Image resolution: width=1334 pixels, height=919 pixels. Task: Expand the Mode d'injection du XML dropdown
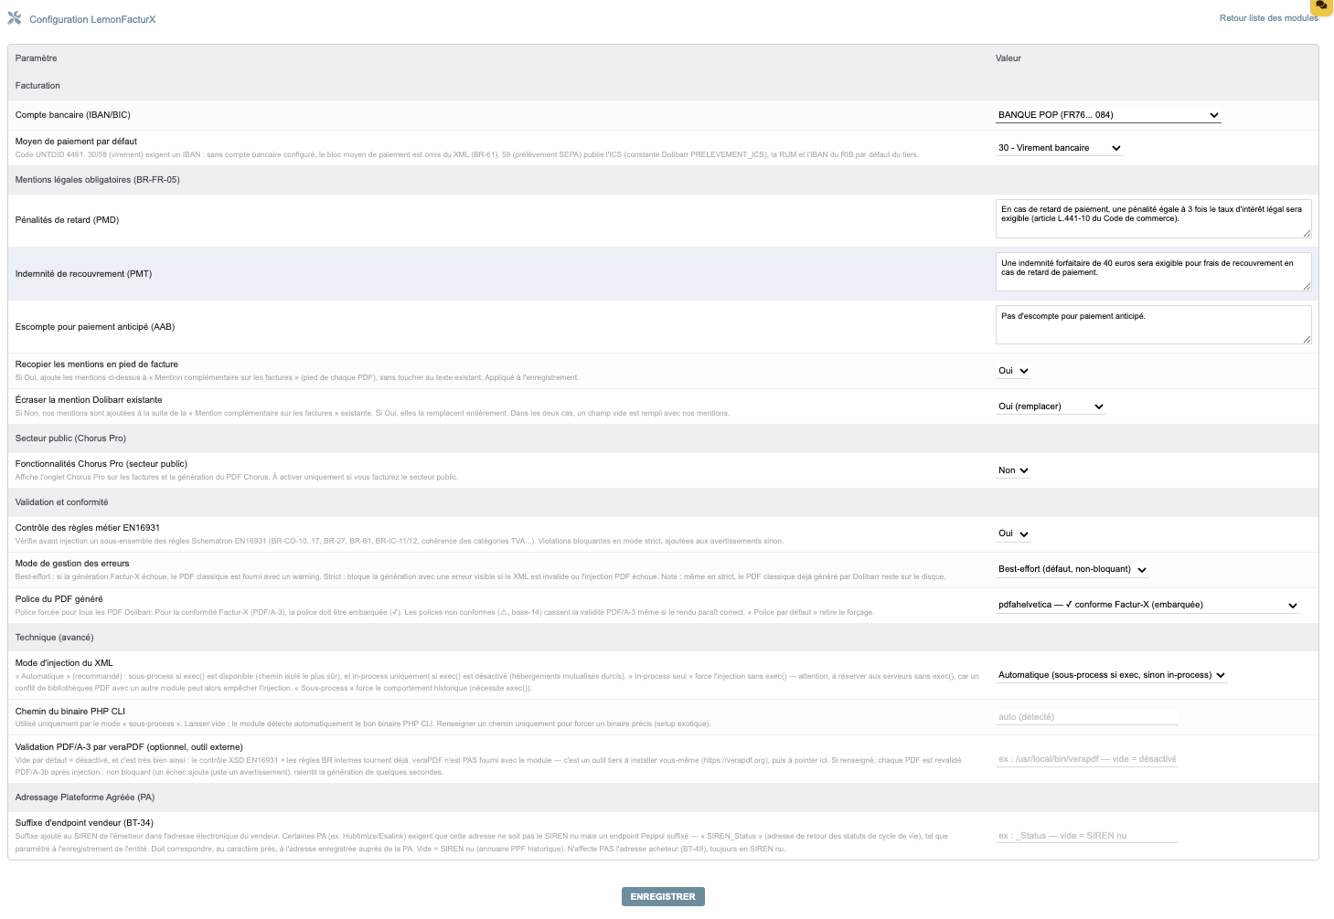tap(1111, 675)
